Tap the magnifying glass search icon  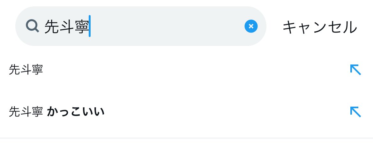(32, 26)
